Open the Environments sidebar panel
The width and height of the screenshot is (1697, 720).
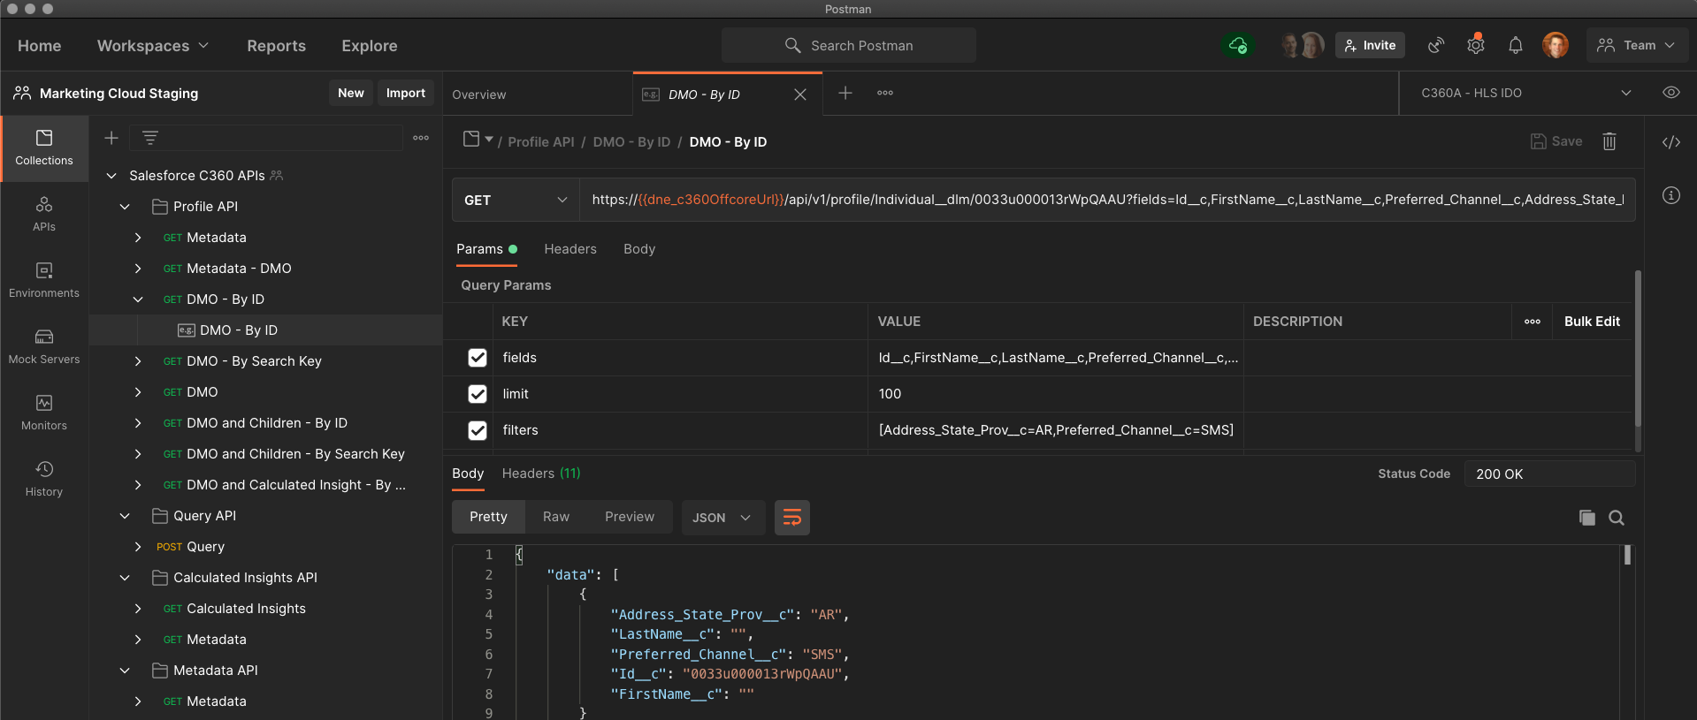[x=44, y=280]
